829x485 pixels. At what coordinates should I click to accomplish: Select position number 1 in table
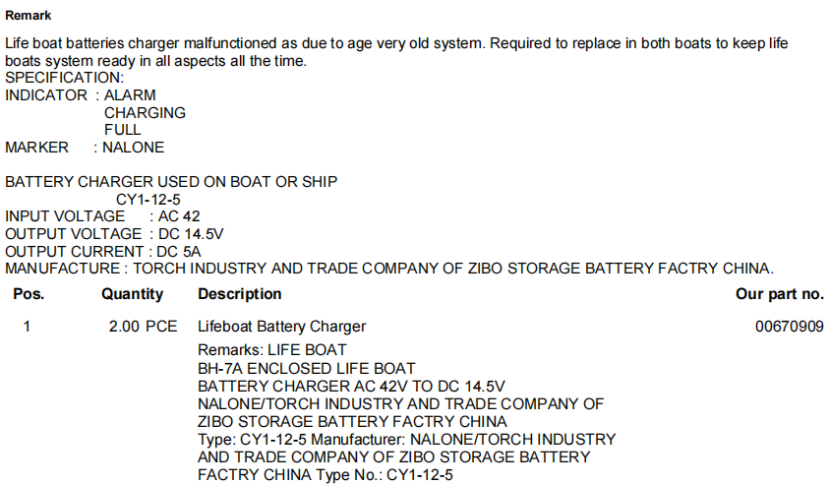pyautogui.click(x=27, y=327)
